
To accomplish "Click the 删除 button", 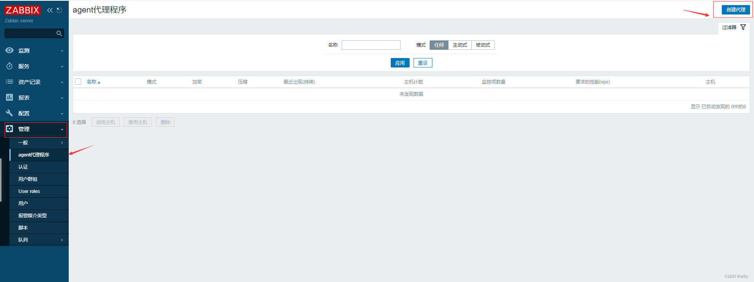I will click(165, 122).
